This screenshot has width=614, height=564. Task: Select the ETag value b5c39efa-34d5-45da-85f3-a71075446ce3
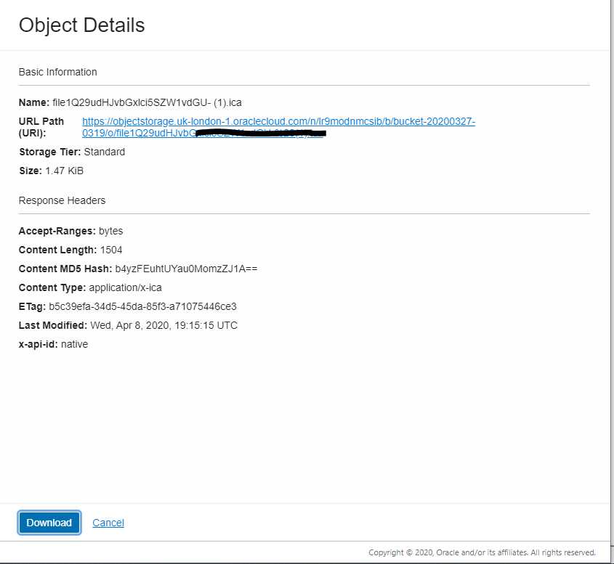point(142,306)
